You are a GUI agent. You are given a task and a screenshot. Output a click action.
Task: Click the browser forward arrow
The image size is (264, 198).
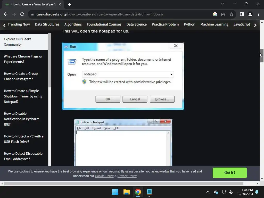click(x=14, y=14)
